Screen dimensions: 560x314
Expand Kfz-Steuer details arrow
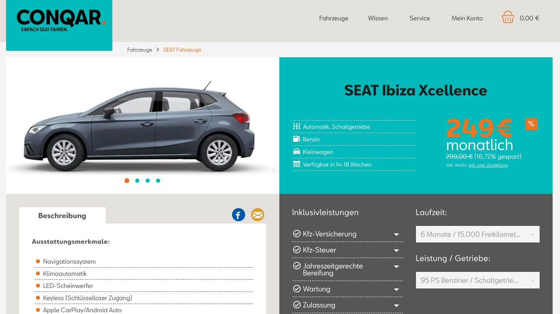pos(396,251)
